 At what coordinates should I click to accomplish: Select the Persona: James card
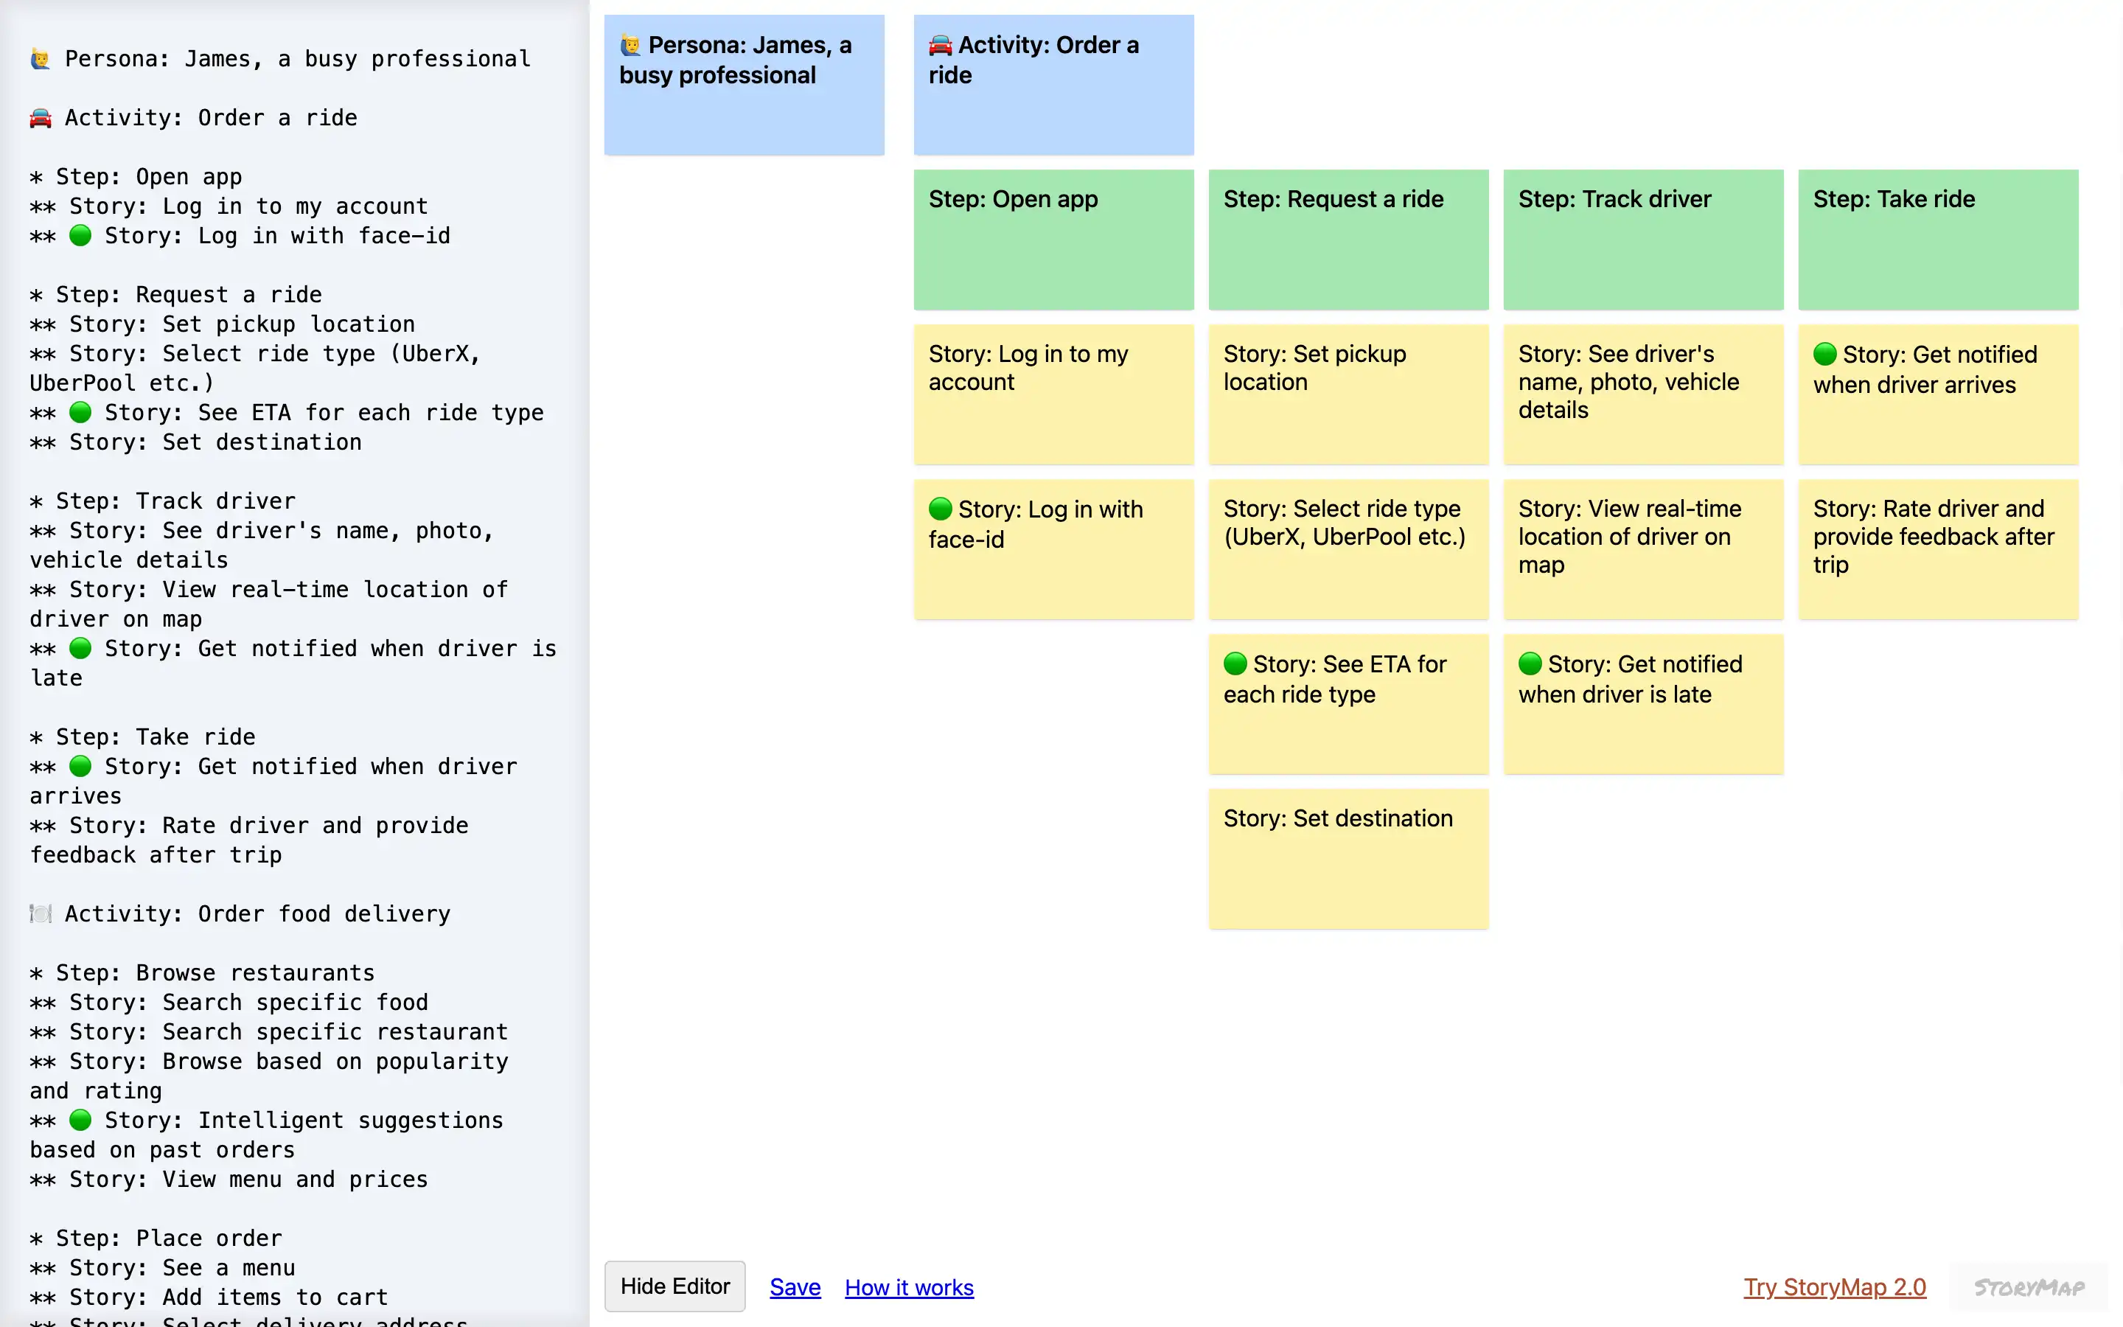pyautogui.click(x=744, y=85)
